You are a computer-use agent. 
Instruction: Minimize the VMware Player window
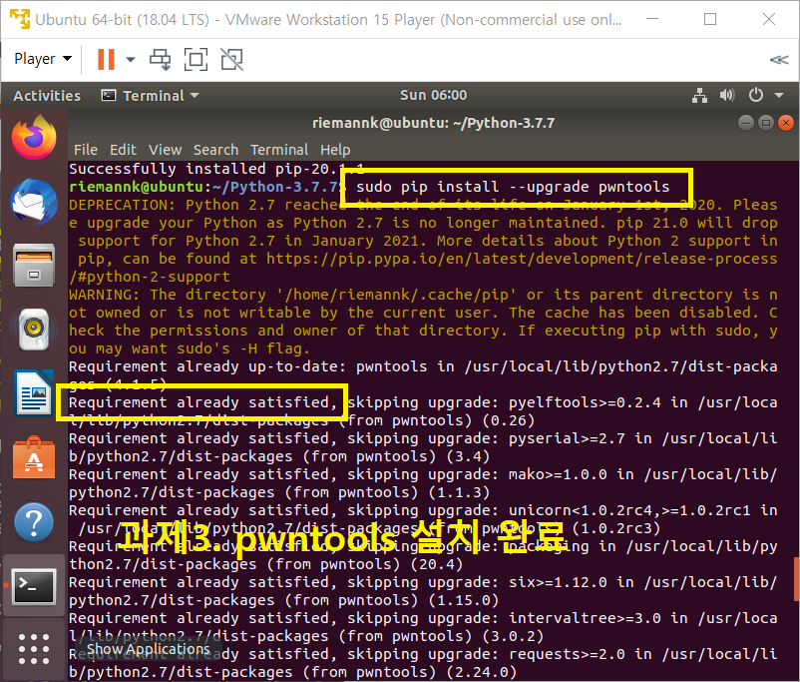[x=652, y=19]
